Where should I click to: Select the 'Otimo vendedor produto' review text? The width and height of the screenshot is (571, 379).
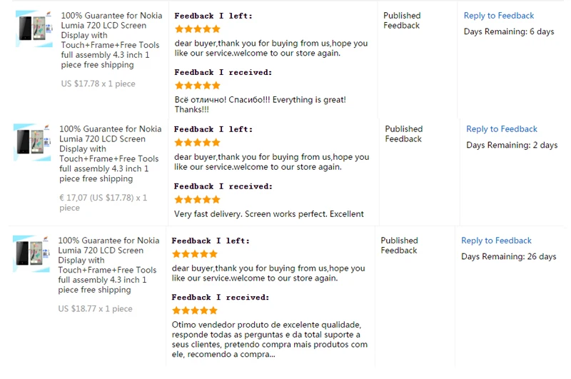(x=270, y=339)
